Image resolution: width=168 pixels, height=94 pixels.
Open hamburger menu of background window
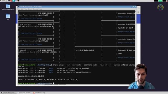[138, 12]
